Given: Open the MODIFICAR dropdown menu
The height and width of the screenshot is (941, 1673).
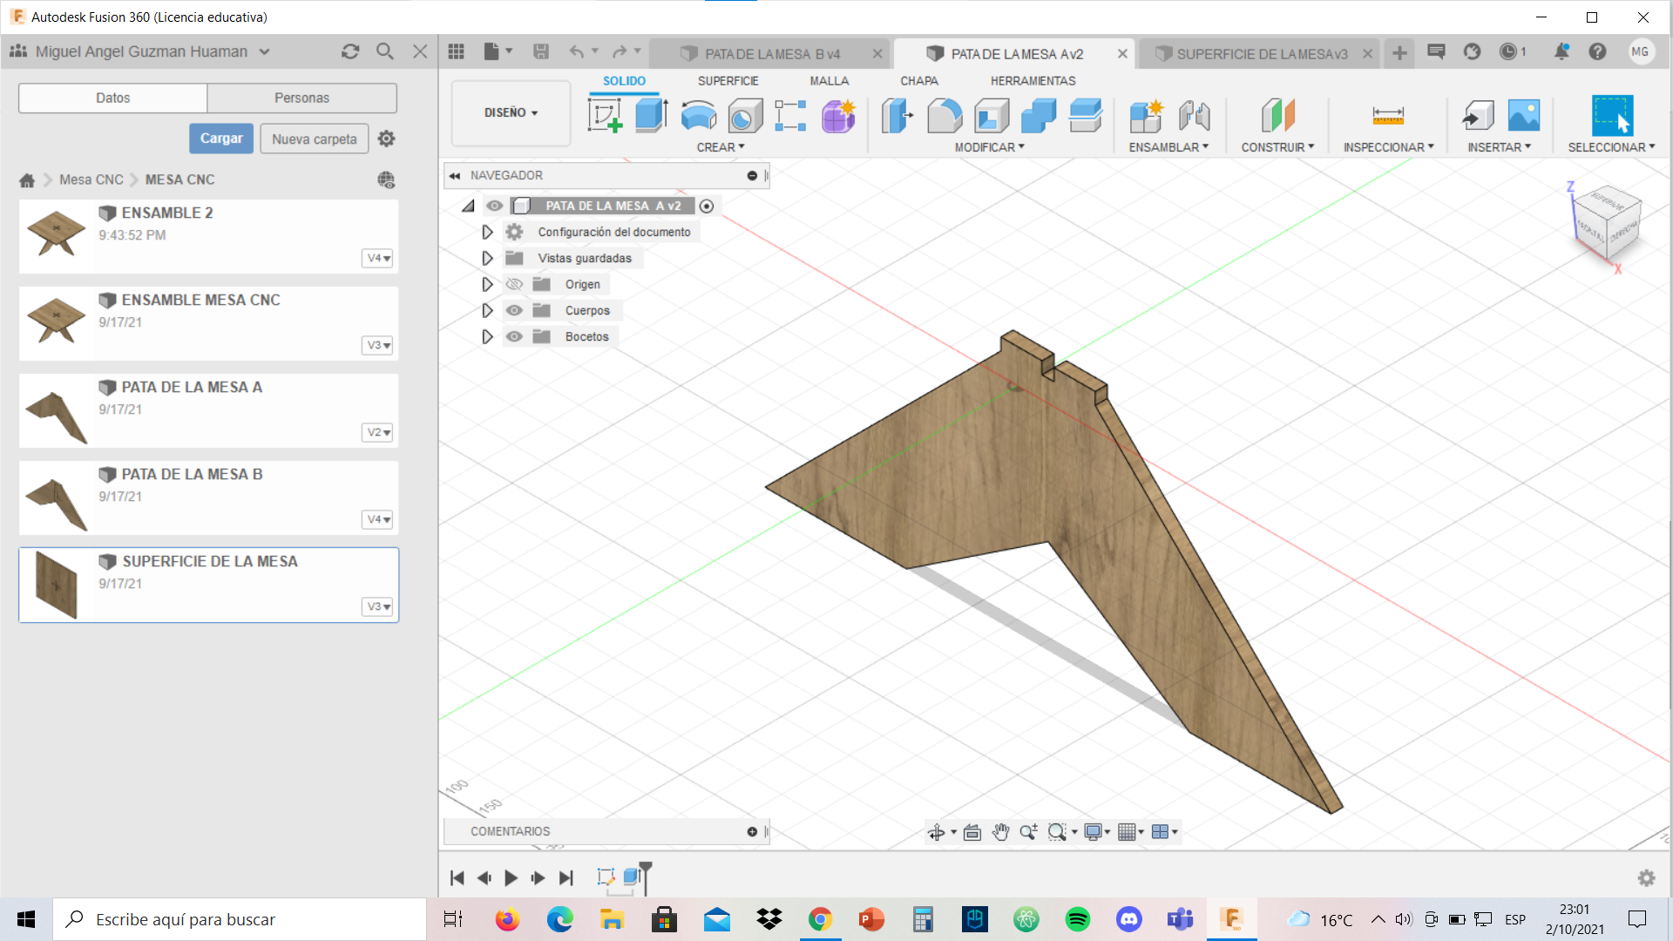Looking at the screenshot, I should point(990,147).
